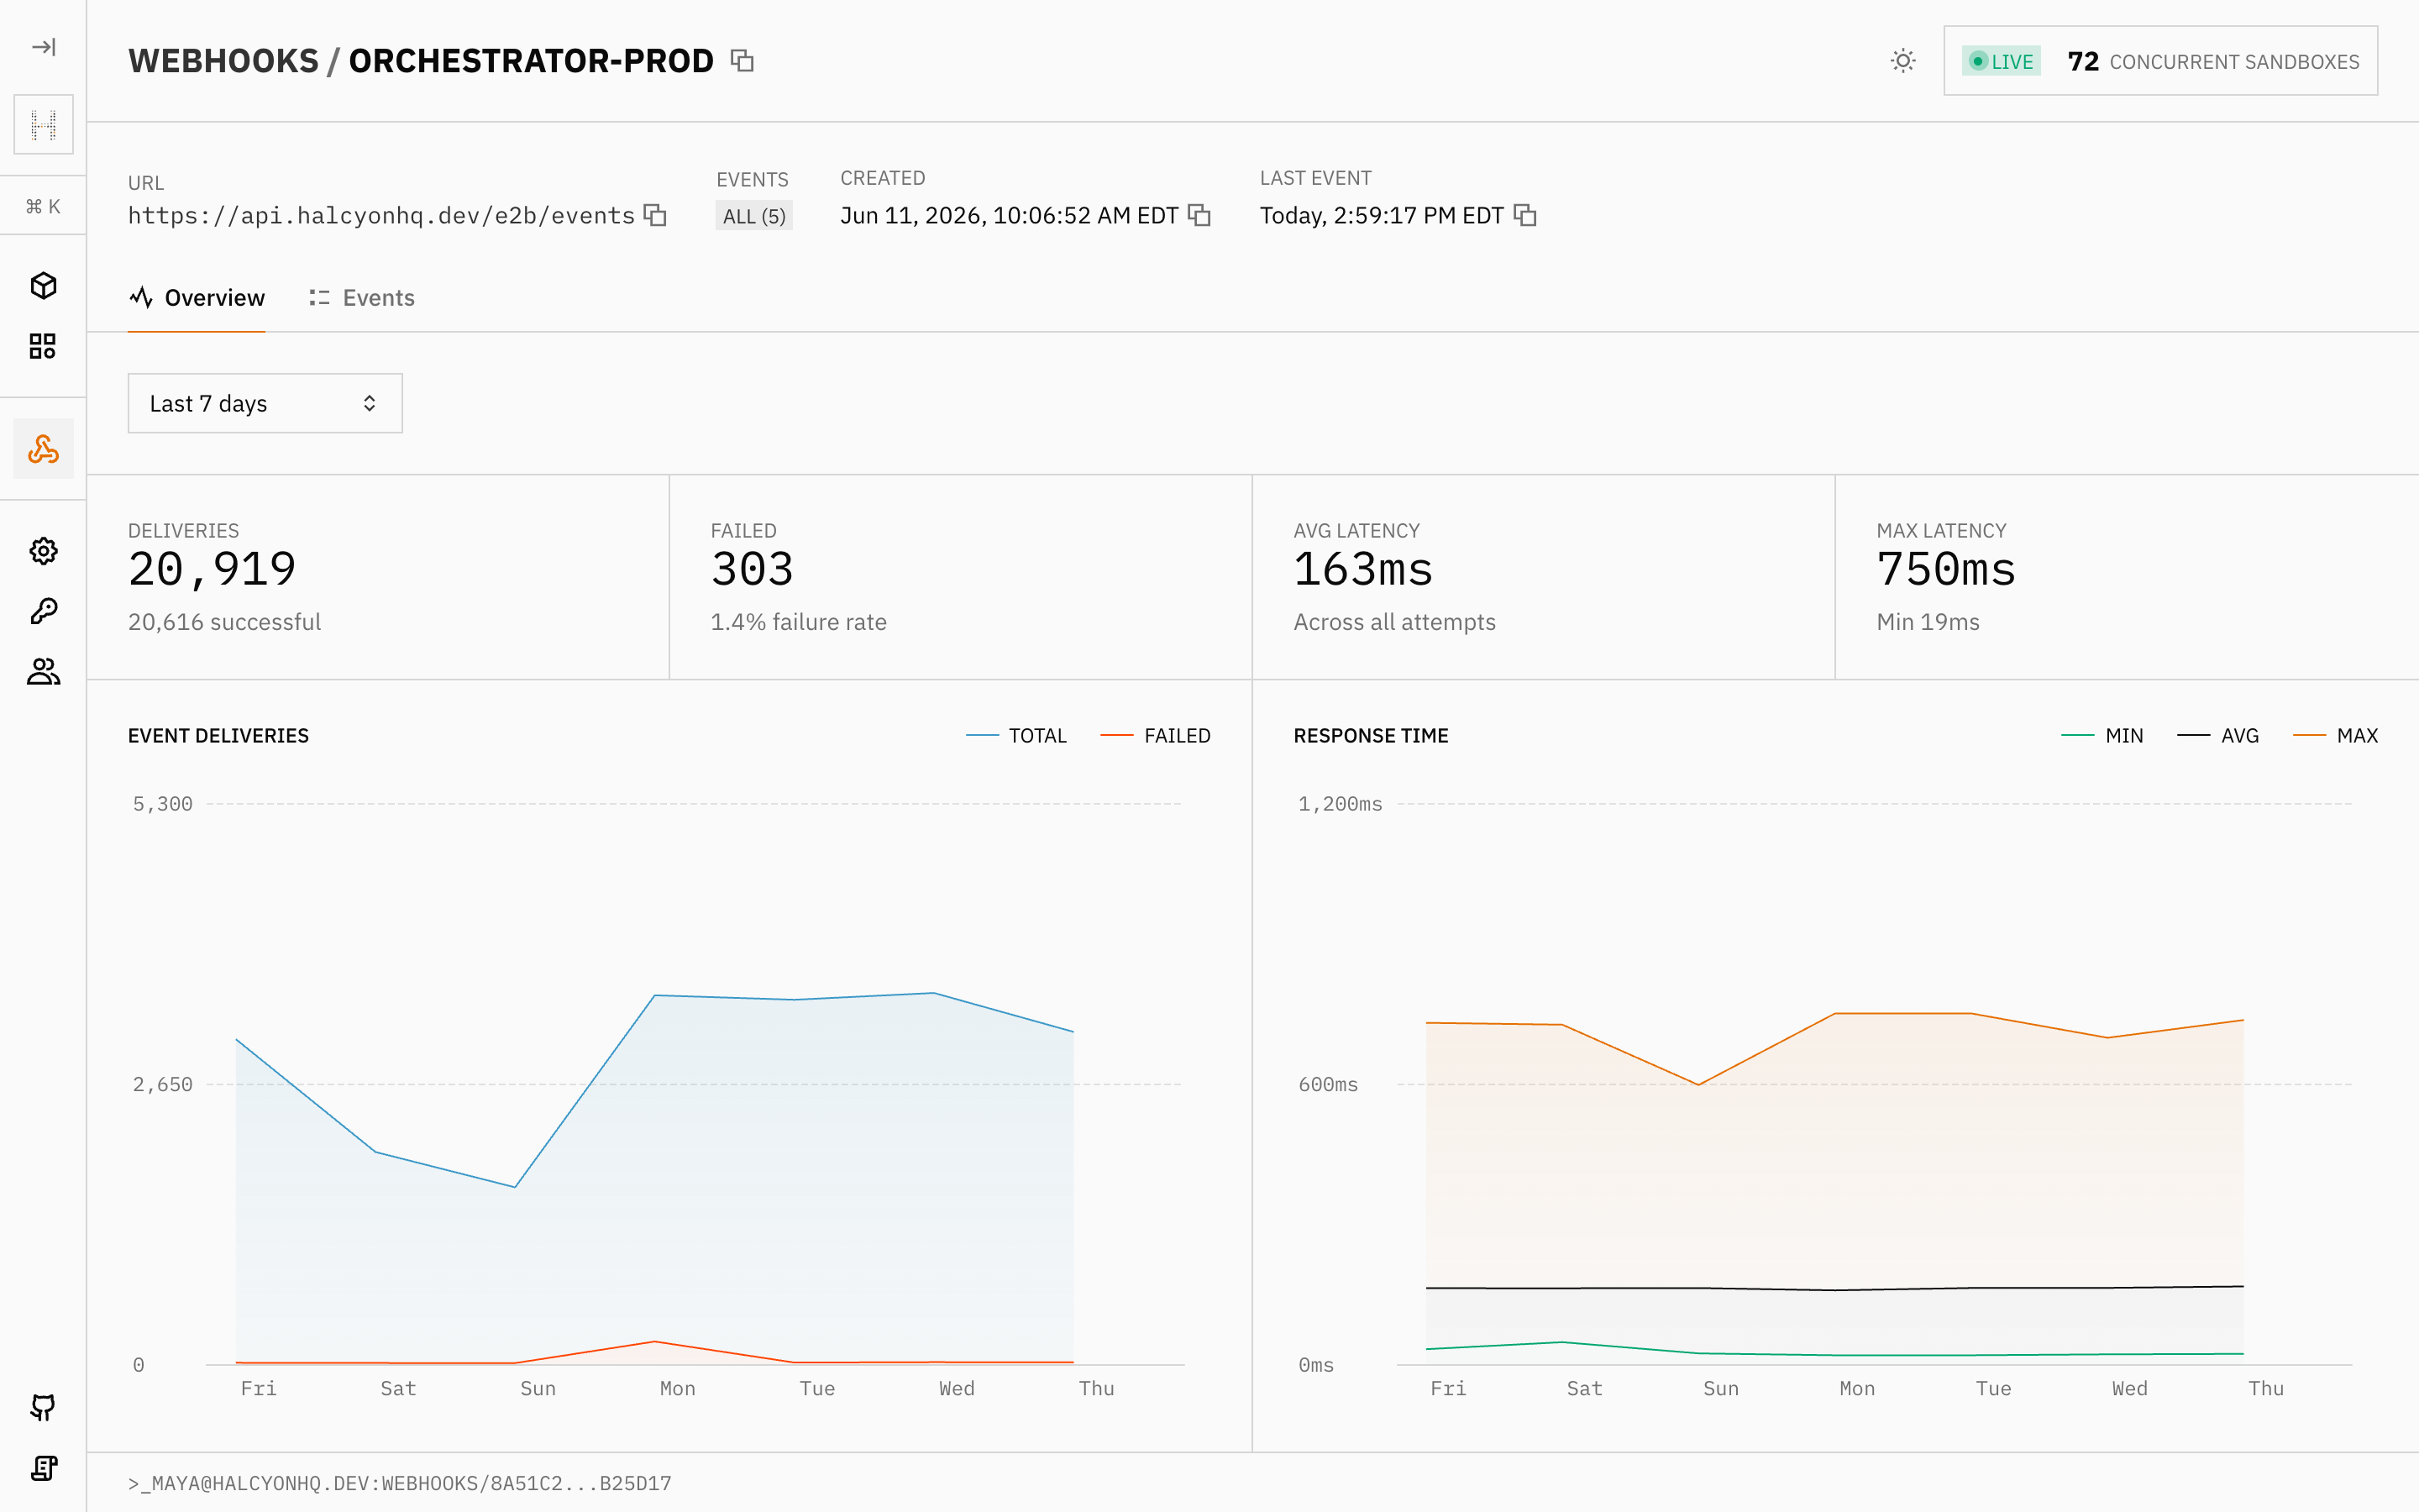Open the Templates grid icon
This screenshot has height=1512, width=2419.
tap(43, 346)
